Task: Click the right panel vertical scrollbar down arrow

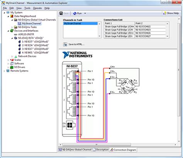Action: point(179,141)
